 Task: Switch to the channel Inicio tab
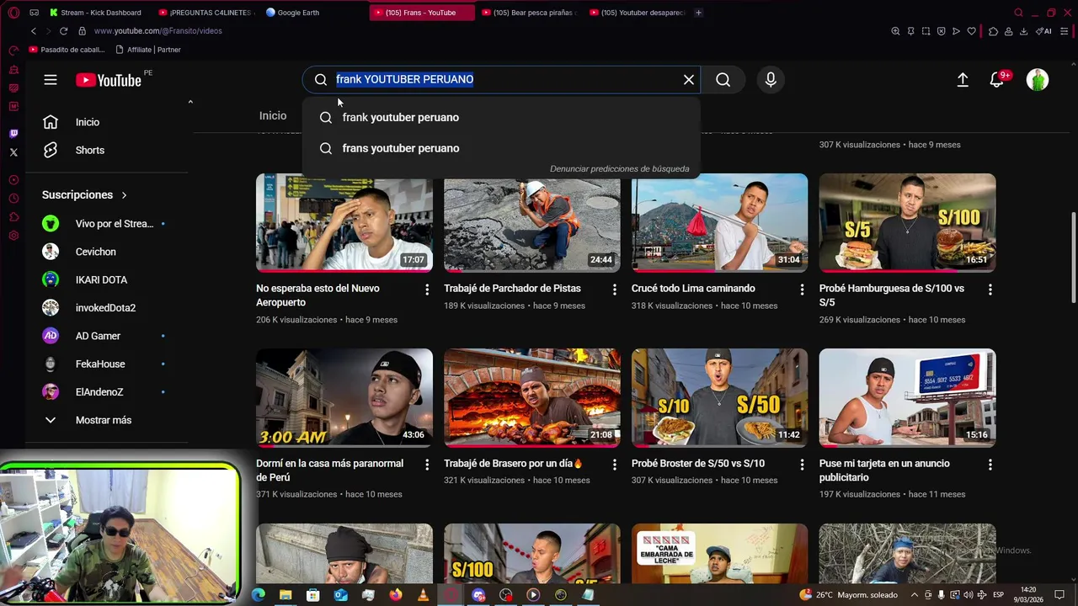point(273,116)
